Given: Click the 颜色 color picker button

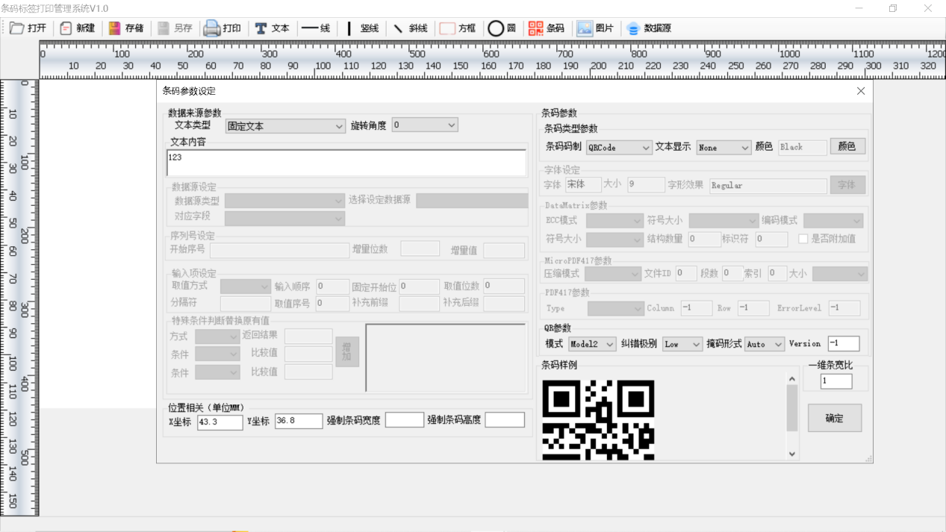Looking at the screenshot, I should (x=847, y=146).
